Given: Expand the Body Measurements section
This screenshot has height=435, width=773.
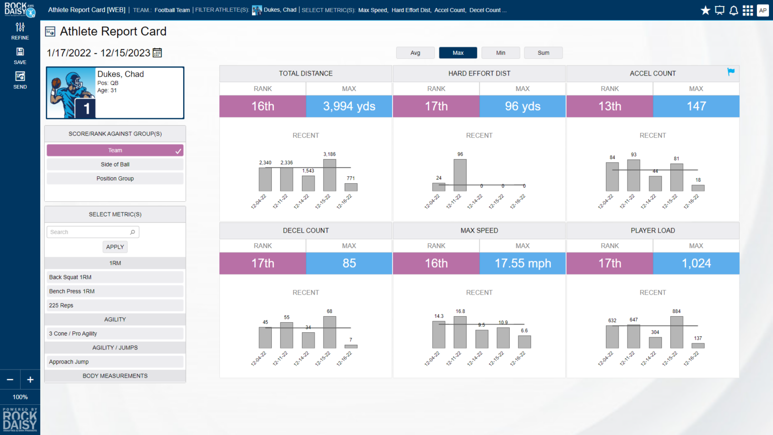Looking at the screenshot, I should click(115, 376).
